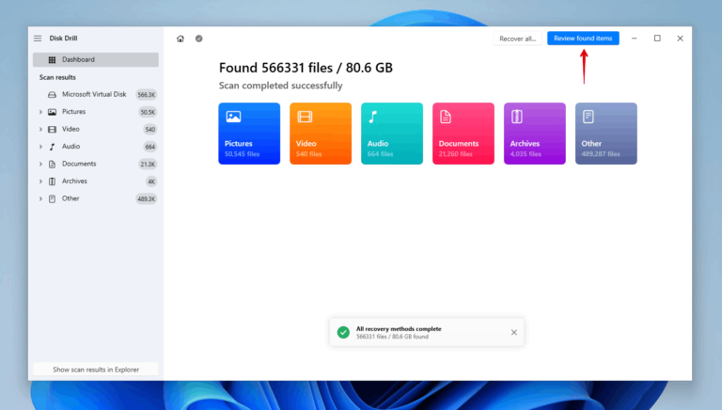Select Dashboard in the sidebar
Image resolution: width=722 pixels, height=410 pixels.
click(96, 59)
